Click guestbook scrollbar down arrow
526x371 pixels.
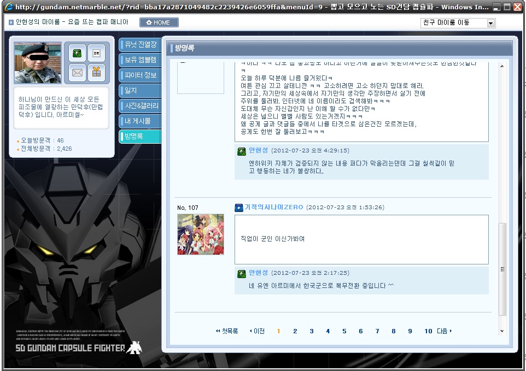click(x=502, y=331)
